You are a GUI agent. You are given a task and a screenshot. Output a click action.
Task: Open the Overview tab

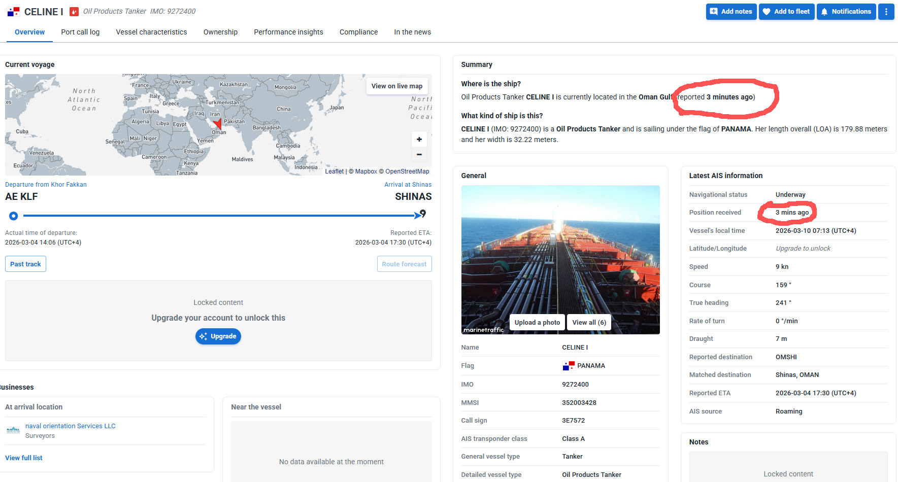pos(30,32)
